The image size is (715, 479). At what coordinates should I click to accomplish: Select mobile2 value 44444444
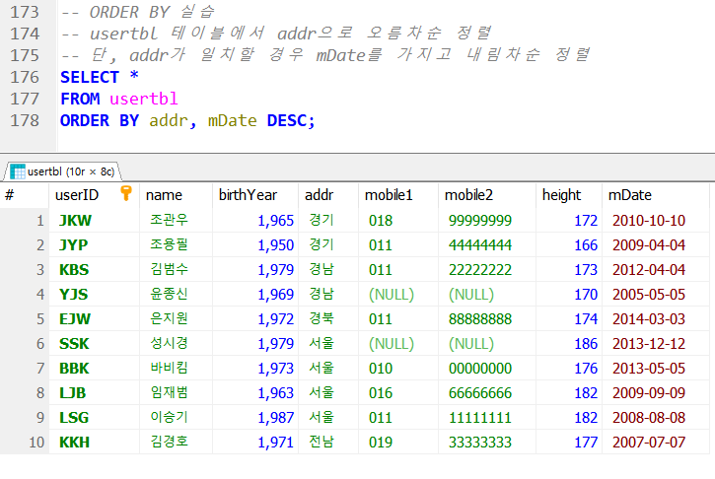point(480,245)
